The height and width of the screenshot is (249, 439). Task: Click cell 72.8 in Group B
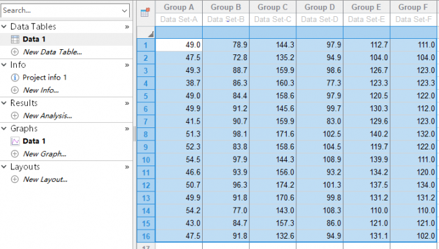pos(226,58)
